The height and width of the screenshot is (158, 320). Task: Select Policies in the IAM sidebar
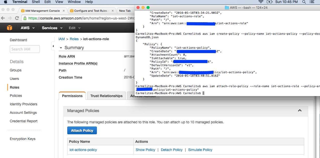(16, 96)
